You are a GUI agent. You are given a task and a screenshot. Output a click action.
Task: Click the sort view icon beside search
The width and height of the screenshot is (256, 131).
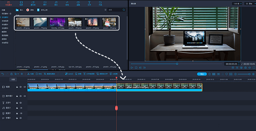[x=105, y=10]
